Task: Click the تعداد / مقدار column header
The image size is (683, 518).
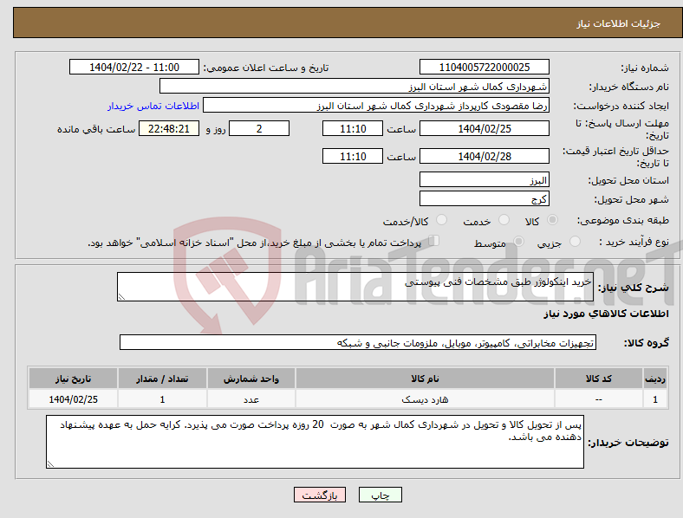Action: coord(162,379)
